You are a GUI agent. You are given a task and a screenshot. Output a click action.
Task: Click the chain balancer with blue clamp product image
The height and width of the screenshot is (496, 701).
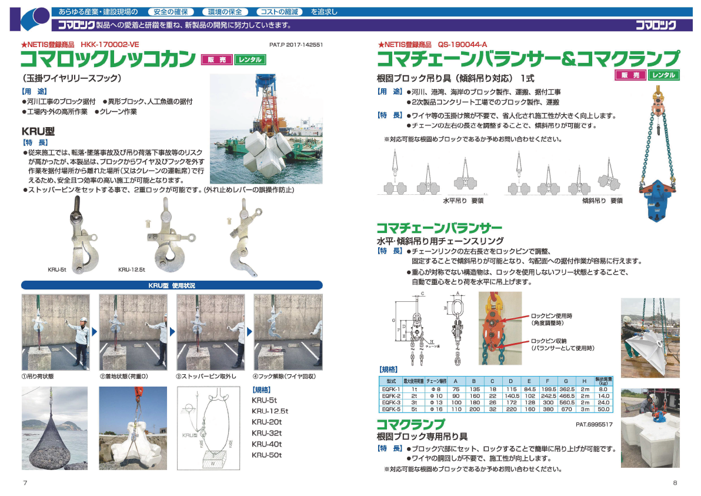point(657,154)
